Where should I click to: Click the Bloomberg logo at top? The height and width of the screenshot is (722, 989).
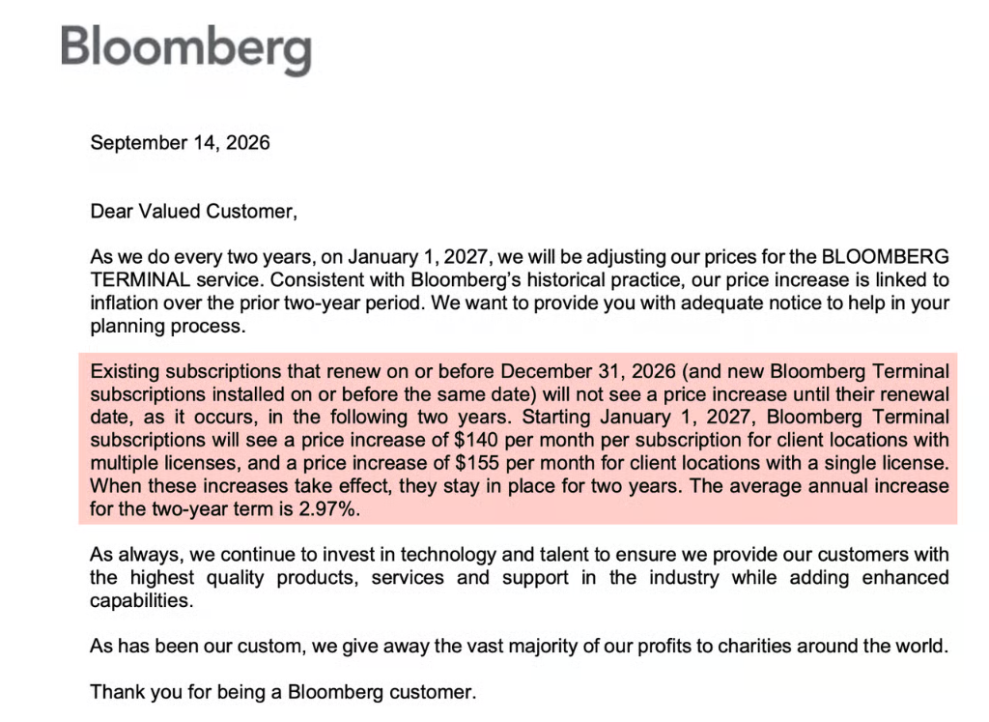click(x=186, y=50)
